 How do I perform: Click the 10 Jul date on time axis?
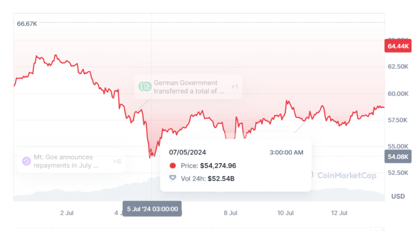pyautogui.click(x=285, y=213)
